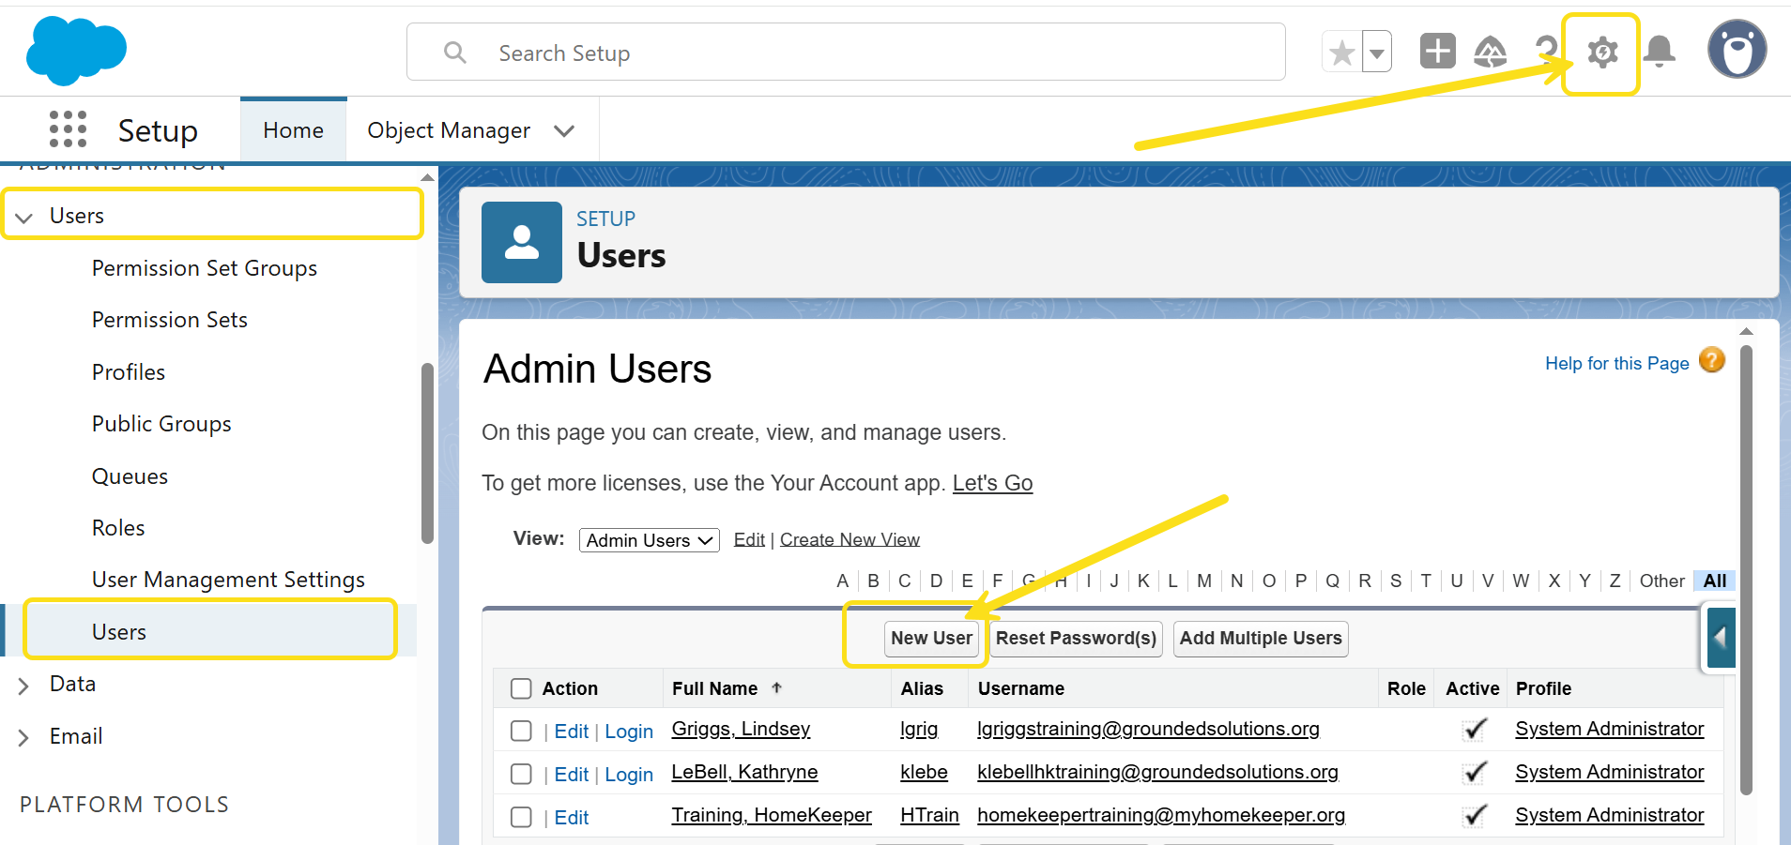Open the notifications bell

click(x=1660, y=52)
